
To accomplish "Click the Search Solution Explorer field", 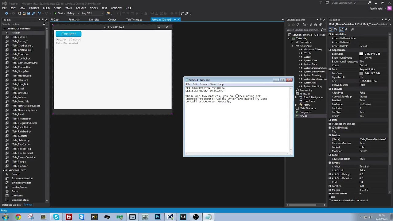I will (303, 30).
